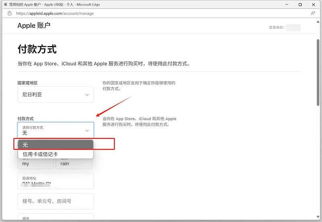This screenshot has width=322, height=222.
Task: Open the read aloud icon in the address bar
Action: click(313, 13)
